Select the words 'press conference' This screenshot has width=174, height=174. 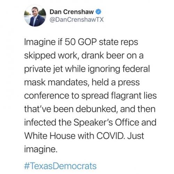(82, 89)
